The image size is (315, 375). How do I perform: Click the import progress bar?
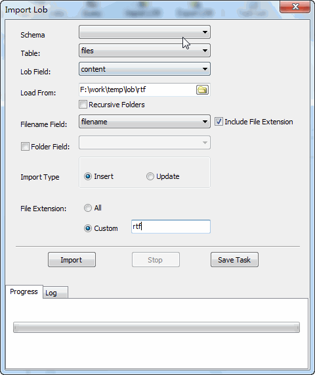click(157, 328)
